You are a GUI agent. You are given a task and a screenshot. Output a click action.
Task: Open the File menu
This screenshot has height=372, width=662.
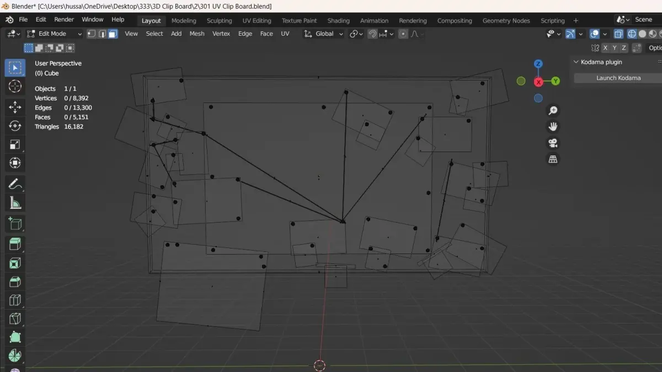pos(23,19)
